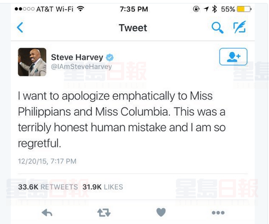The image size is (269, 224).
Task: Tap the blue verified badge
Action: [110, 58]
